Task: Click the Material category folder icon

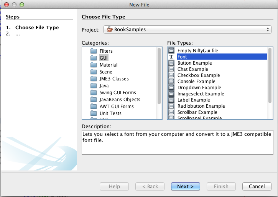Action: point(94,65)
